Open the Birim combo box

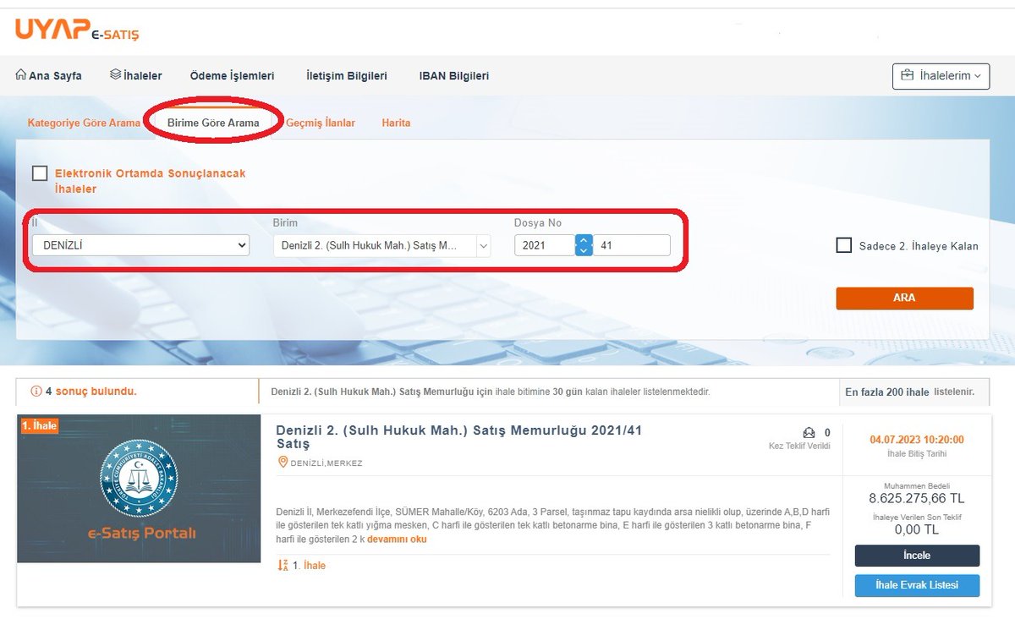click(x=381, y=245)
